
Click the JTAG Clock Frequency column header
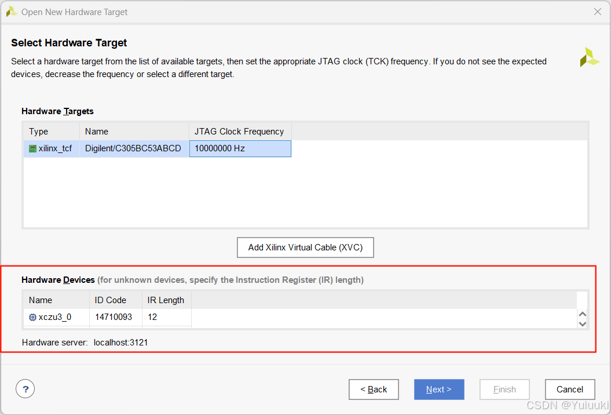click(239, 131)
